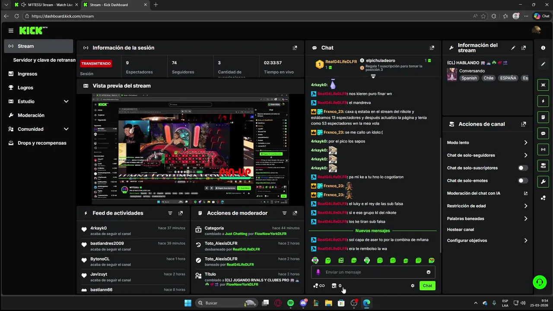Image resolution: width=553 pixels, height=311 pixels.
Task: Click the channel points infinity icon below chat
Action: point(319,286)
